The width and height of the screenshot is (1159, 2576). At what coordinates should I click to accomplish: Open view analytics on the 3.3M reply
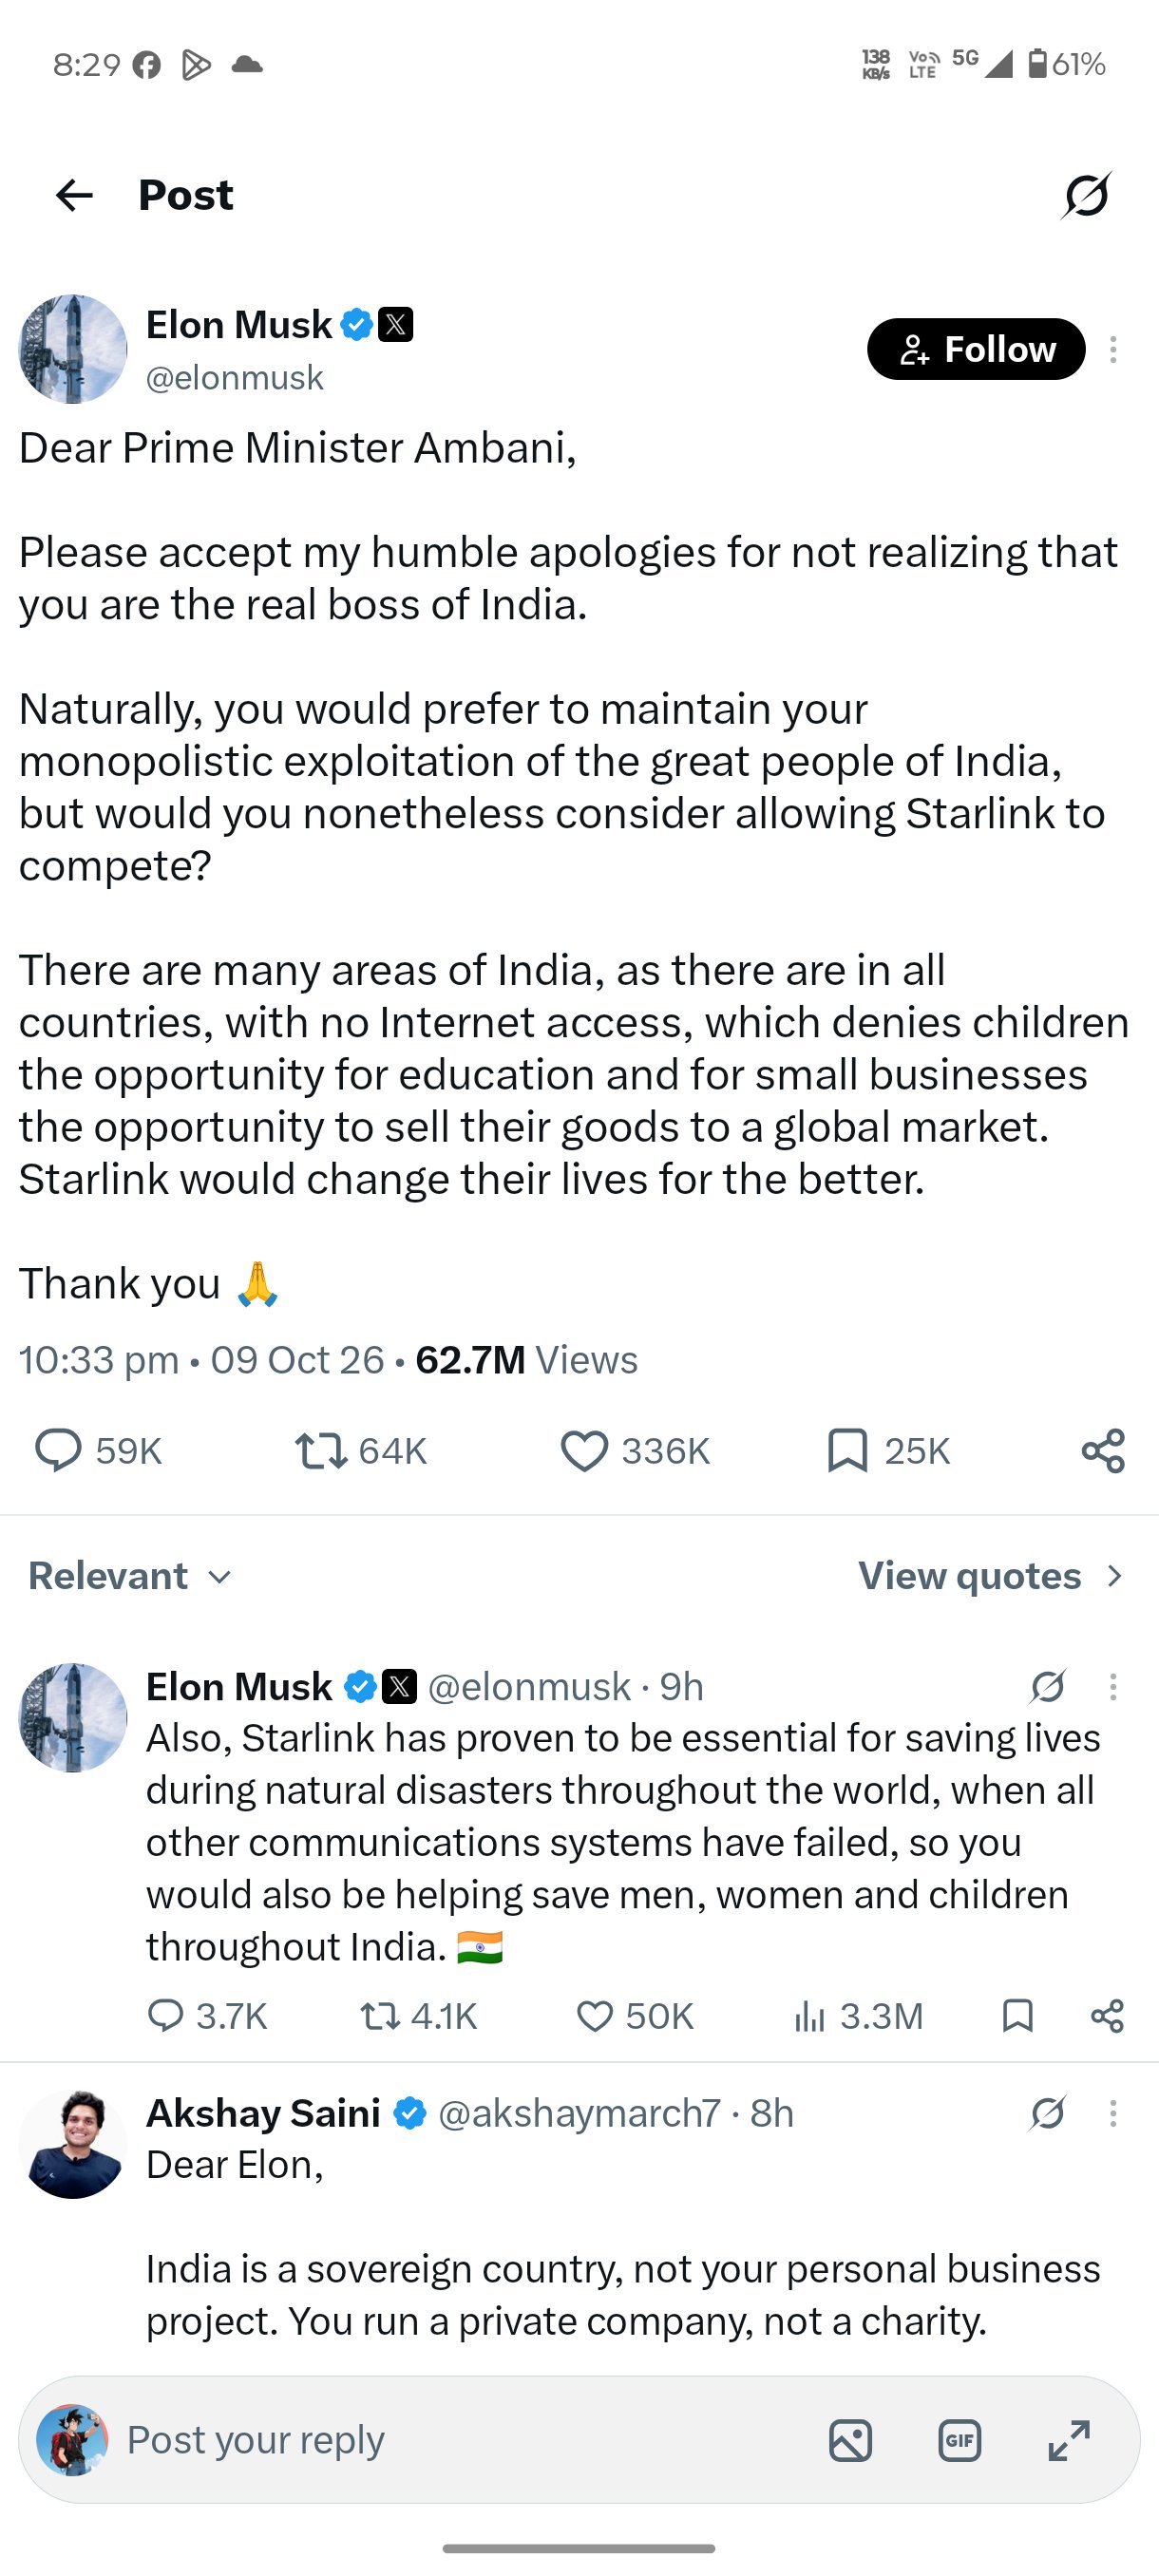click(x=858, y=2016)
